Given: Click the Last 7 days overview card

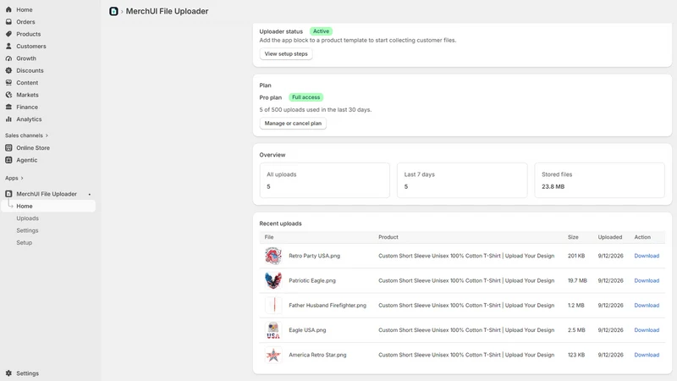Looking at the screenshot, I should [x=462, y=180].
